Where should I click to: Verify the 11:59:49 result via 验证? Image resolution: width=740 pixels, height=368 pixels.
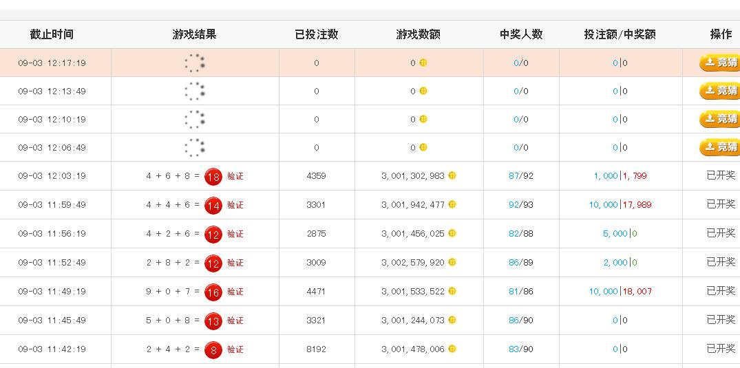235,205
